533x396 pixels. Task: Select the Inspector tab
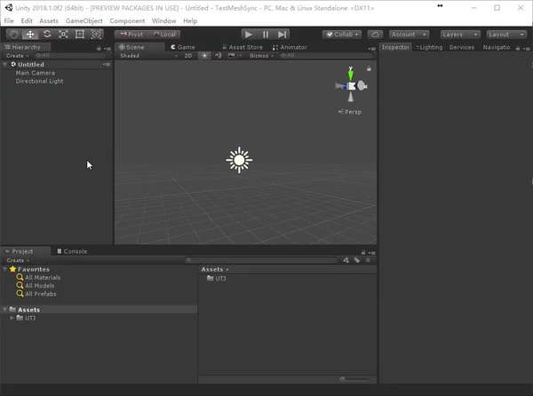point(395,47)
